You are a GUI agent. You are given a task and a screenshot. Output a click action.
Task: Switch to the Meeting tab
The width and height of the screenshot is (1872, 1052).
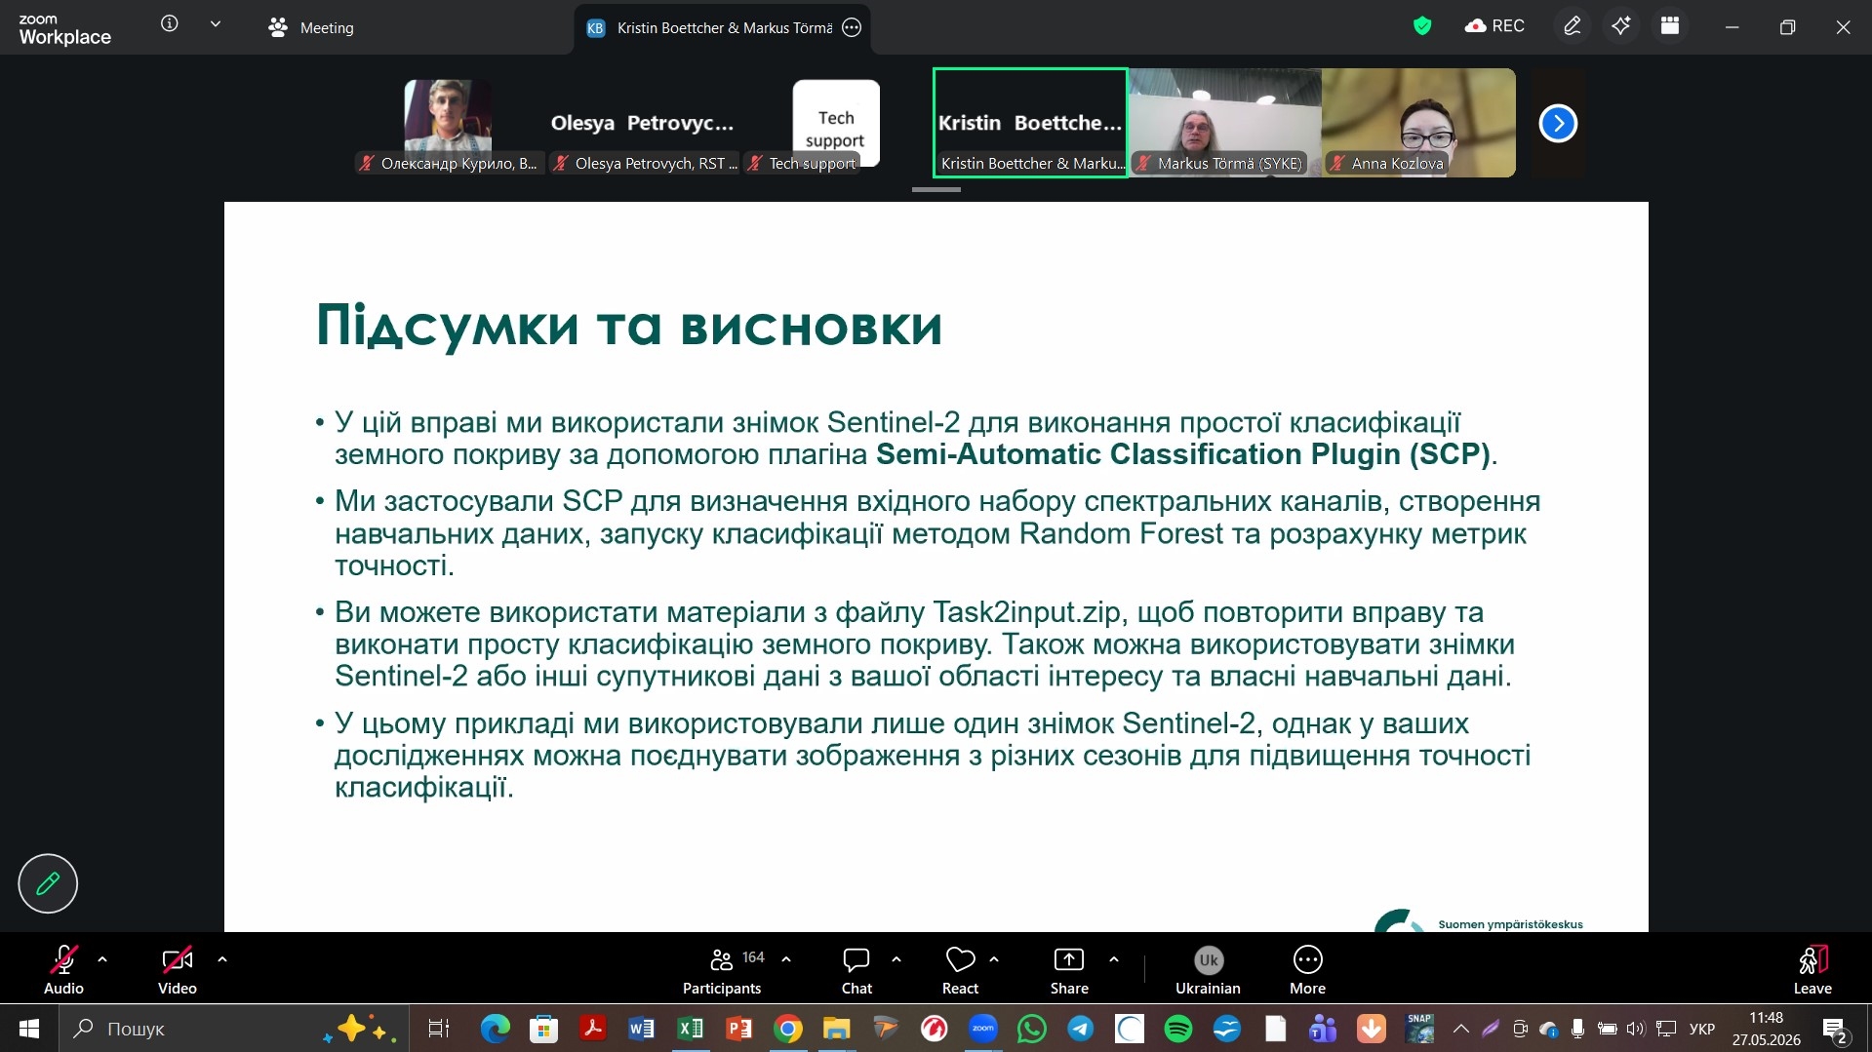(311, 28)
